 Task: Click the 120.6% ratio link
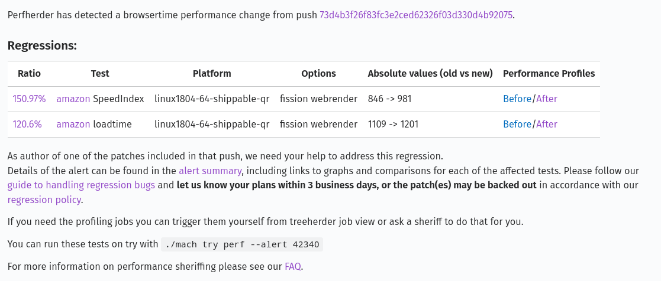coord(27,125)
